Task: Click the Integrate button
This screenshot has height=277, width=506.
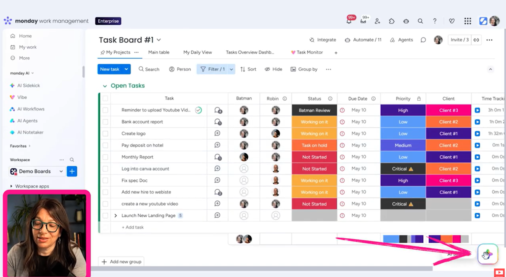Action: tap(323, 40)
